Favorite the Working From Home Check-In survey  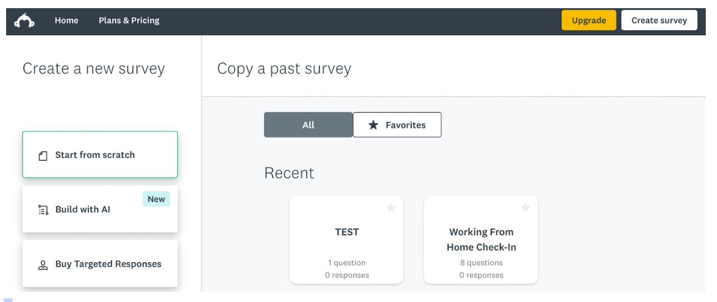(525, 208)
